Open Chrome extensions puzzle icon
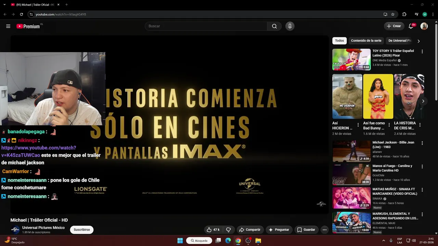Image resolution: width=438 pixels, height=246 pixels. click(404, 14)
